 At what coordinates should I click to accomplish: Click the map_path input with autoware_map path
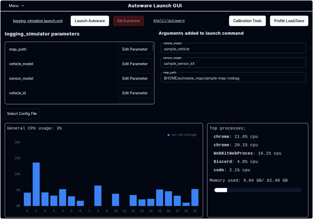tap(233, 77)
